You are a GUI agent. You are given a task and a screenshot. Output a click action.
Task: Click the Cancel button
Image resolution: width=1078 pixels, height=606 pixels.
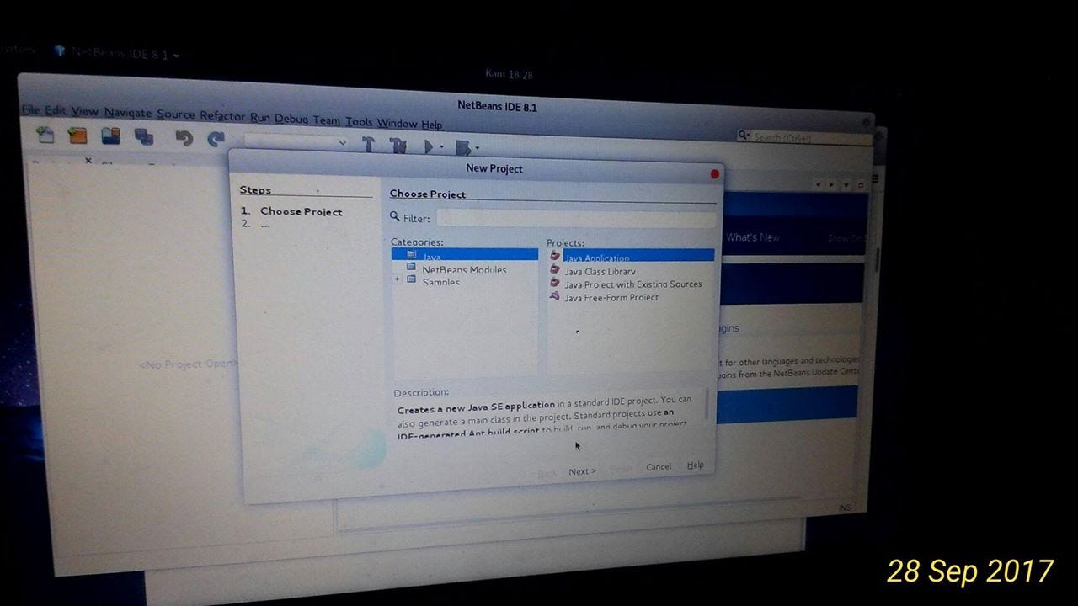(x=659, y=467)
